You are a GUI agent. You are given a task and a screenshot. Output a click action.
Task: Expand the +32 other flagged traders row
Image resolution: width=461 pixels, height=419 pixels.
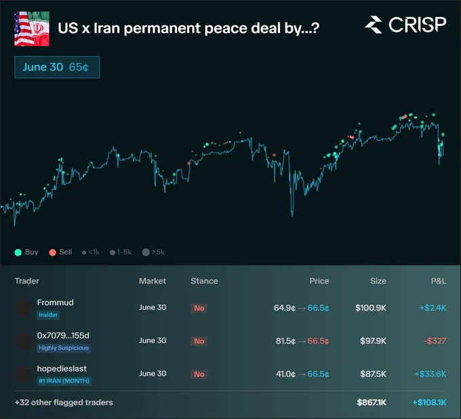pyautogui.click(x=64, y=403)
